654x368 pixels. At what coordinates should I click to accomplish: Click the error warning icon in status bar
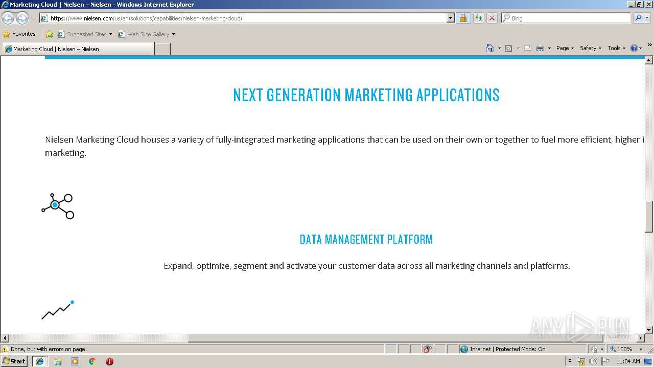tap(5, 350)
